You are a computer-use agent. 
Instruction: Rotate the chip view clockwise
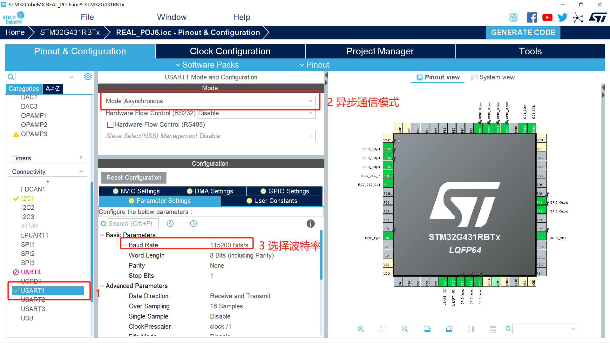427,329
